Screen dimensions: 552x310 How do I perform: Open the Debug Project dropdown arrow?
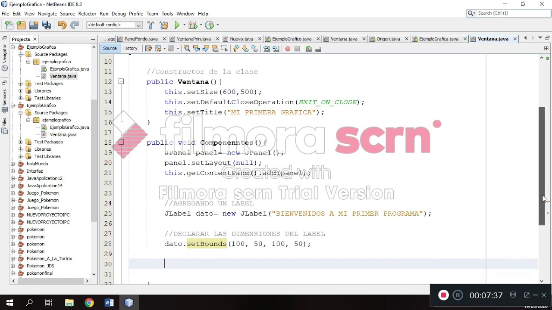pos(201,25)
